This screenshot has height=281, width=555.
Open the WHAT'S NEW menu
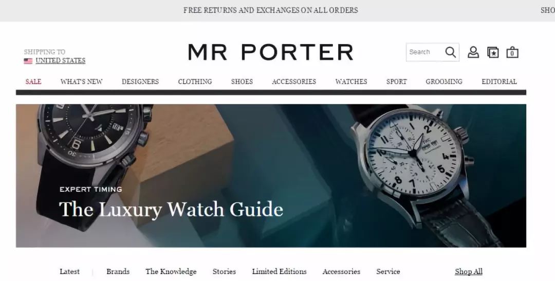81,81
